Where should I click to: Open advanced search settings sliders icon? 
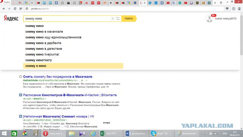[118, 19]
